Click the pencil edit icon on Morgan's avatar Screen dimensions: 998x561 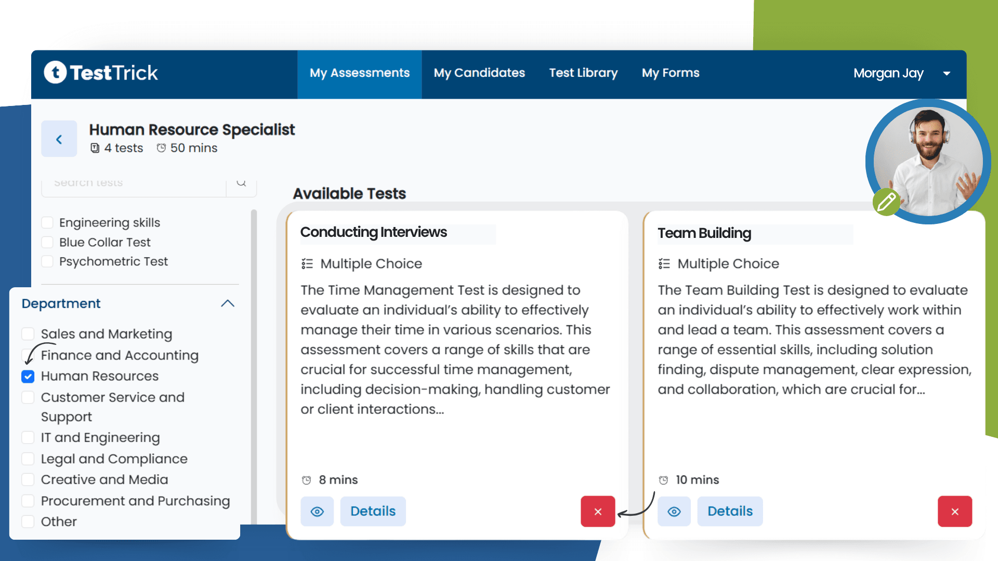[886, 203]
